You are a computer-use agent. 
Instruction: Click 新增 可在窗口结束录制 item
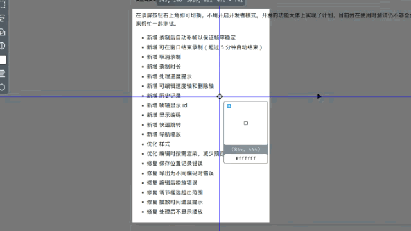[x=204, y=47]
